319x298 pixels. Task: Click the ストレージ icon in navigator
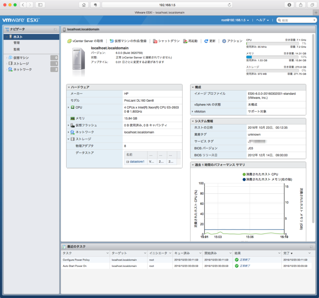coord(10,63)
